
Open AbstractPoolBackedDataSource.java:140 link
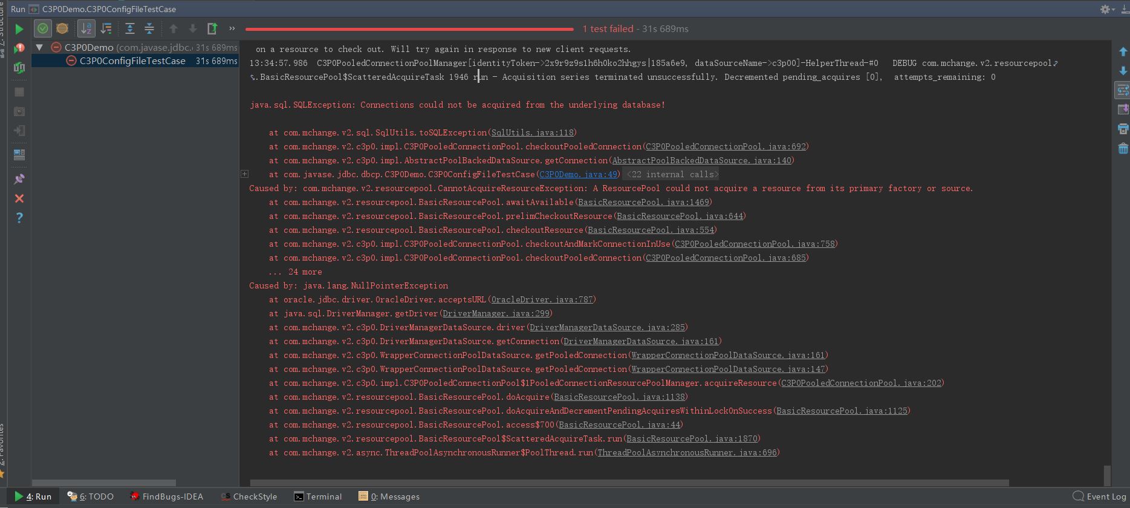tap(702, 160)
